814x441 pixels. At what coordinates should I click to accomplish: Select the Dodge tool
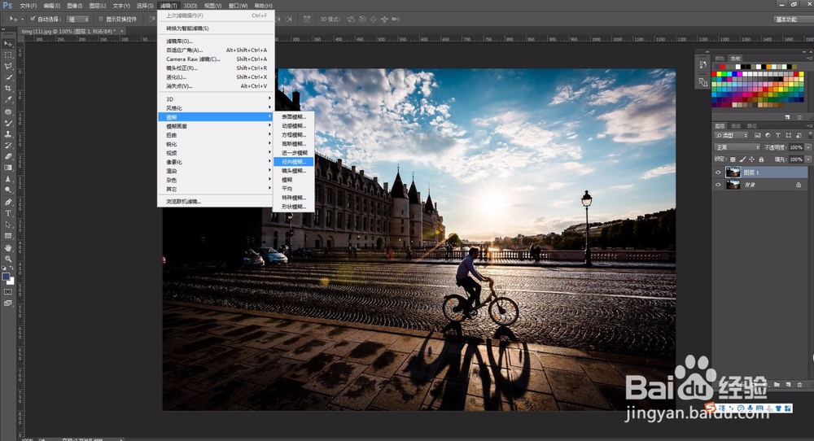(8, 190)
